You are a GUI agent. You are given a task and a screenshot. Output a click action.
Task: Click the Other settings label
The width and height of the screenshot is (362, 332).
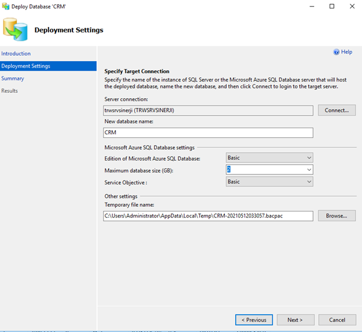pyautogui.click(x=121, y=197)
